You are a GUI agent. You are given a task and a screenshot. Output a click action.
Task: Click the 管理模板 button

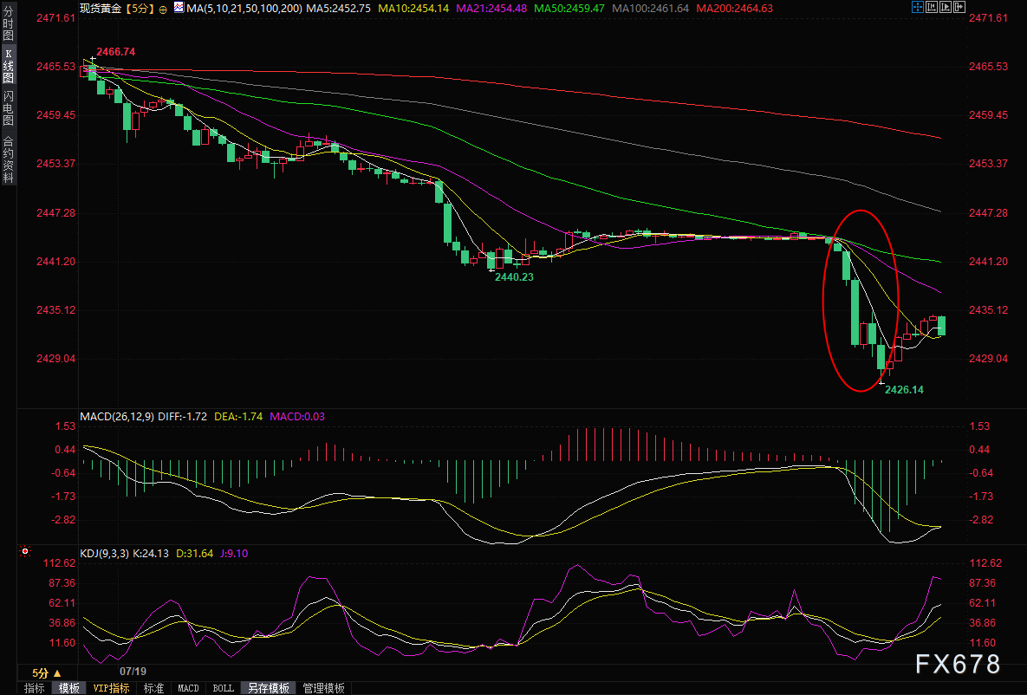(323, 688)
